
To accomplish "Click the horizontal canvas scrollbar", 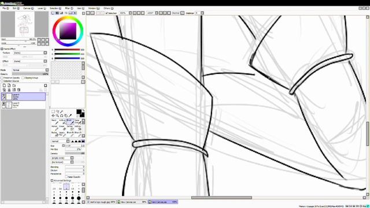I will click(x=221, y=198).
